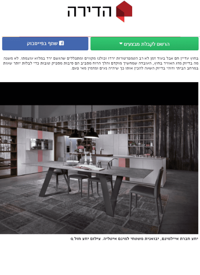Share on Facebook via שתף בפייסבוק button
Viewport: 200px width, 275px height.
(45, 44)
